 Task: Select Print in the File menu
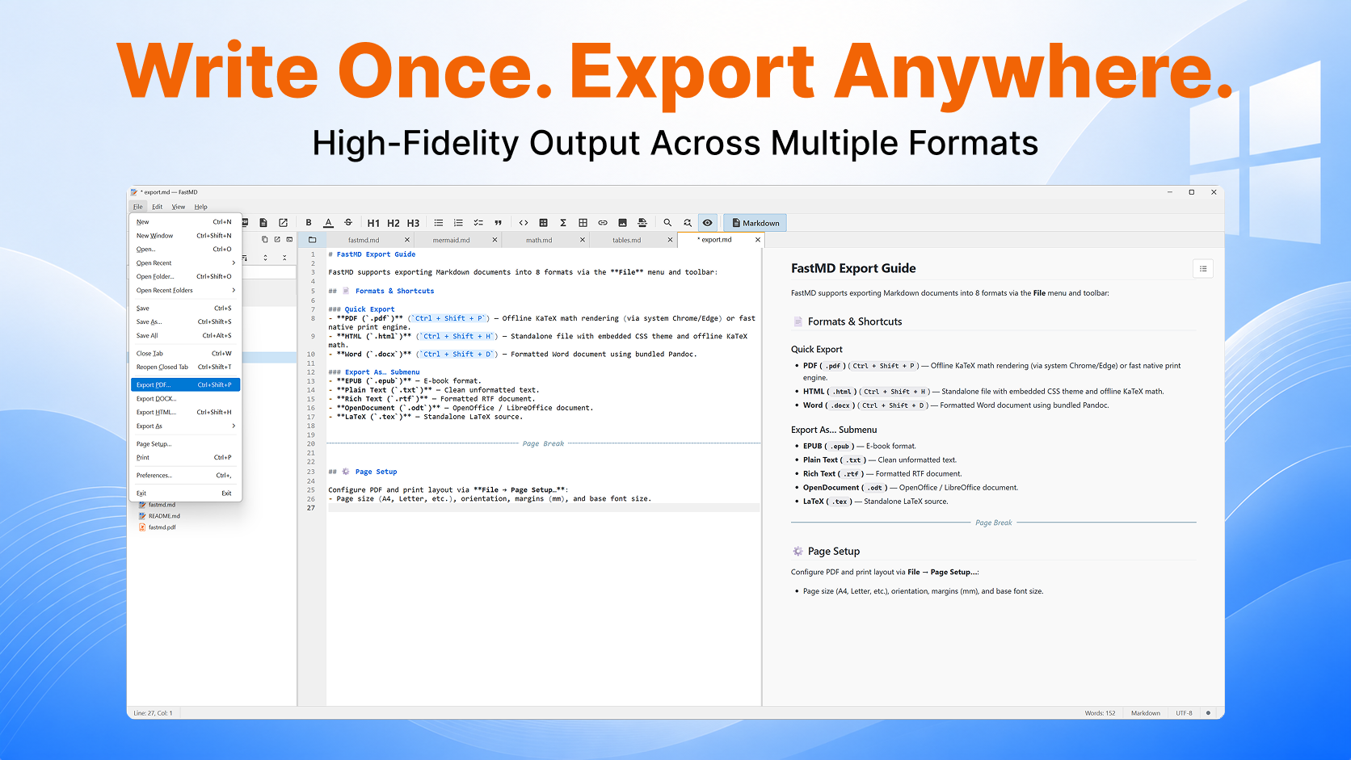click(185, 458)
